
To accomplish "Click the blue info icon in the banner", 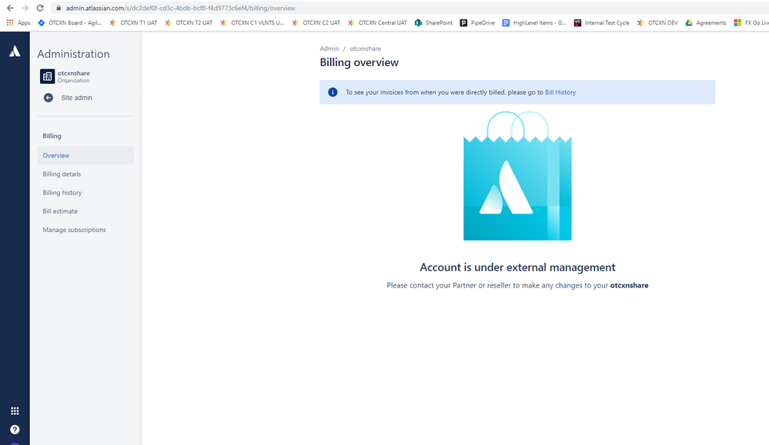I will click(x=333, y=92).
